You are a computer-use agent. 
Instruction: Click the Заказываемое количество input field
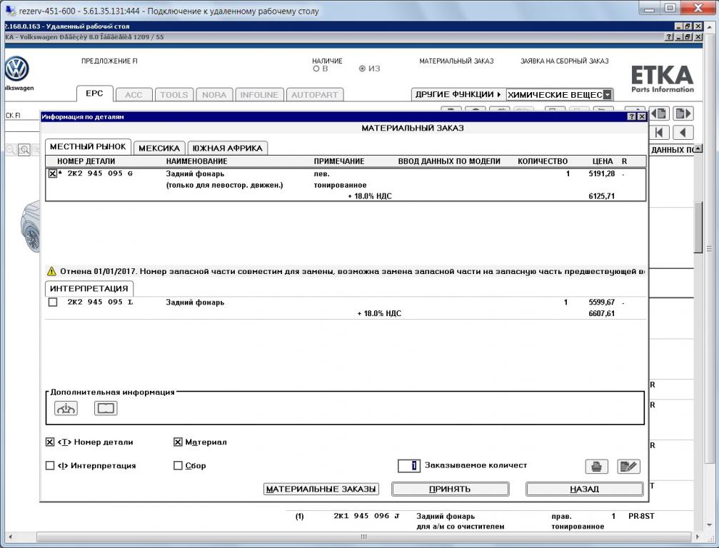[408, 465]
